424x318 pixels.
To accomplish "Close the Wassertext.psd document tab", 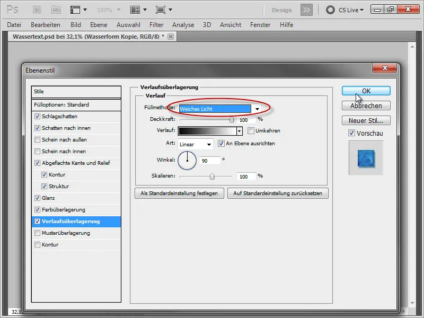I will (x=170, y=37).
